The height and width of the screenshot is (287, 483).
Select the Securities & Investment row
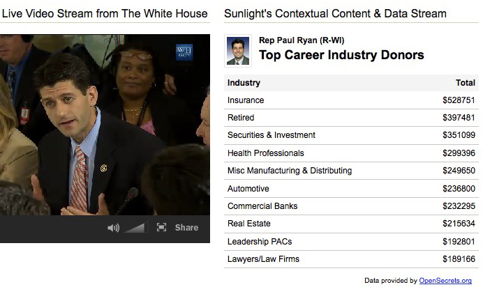point(351,135)
